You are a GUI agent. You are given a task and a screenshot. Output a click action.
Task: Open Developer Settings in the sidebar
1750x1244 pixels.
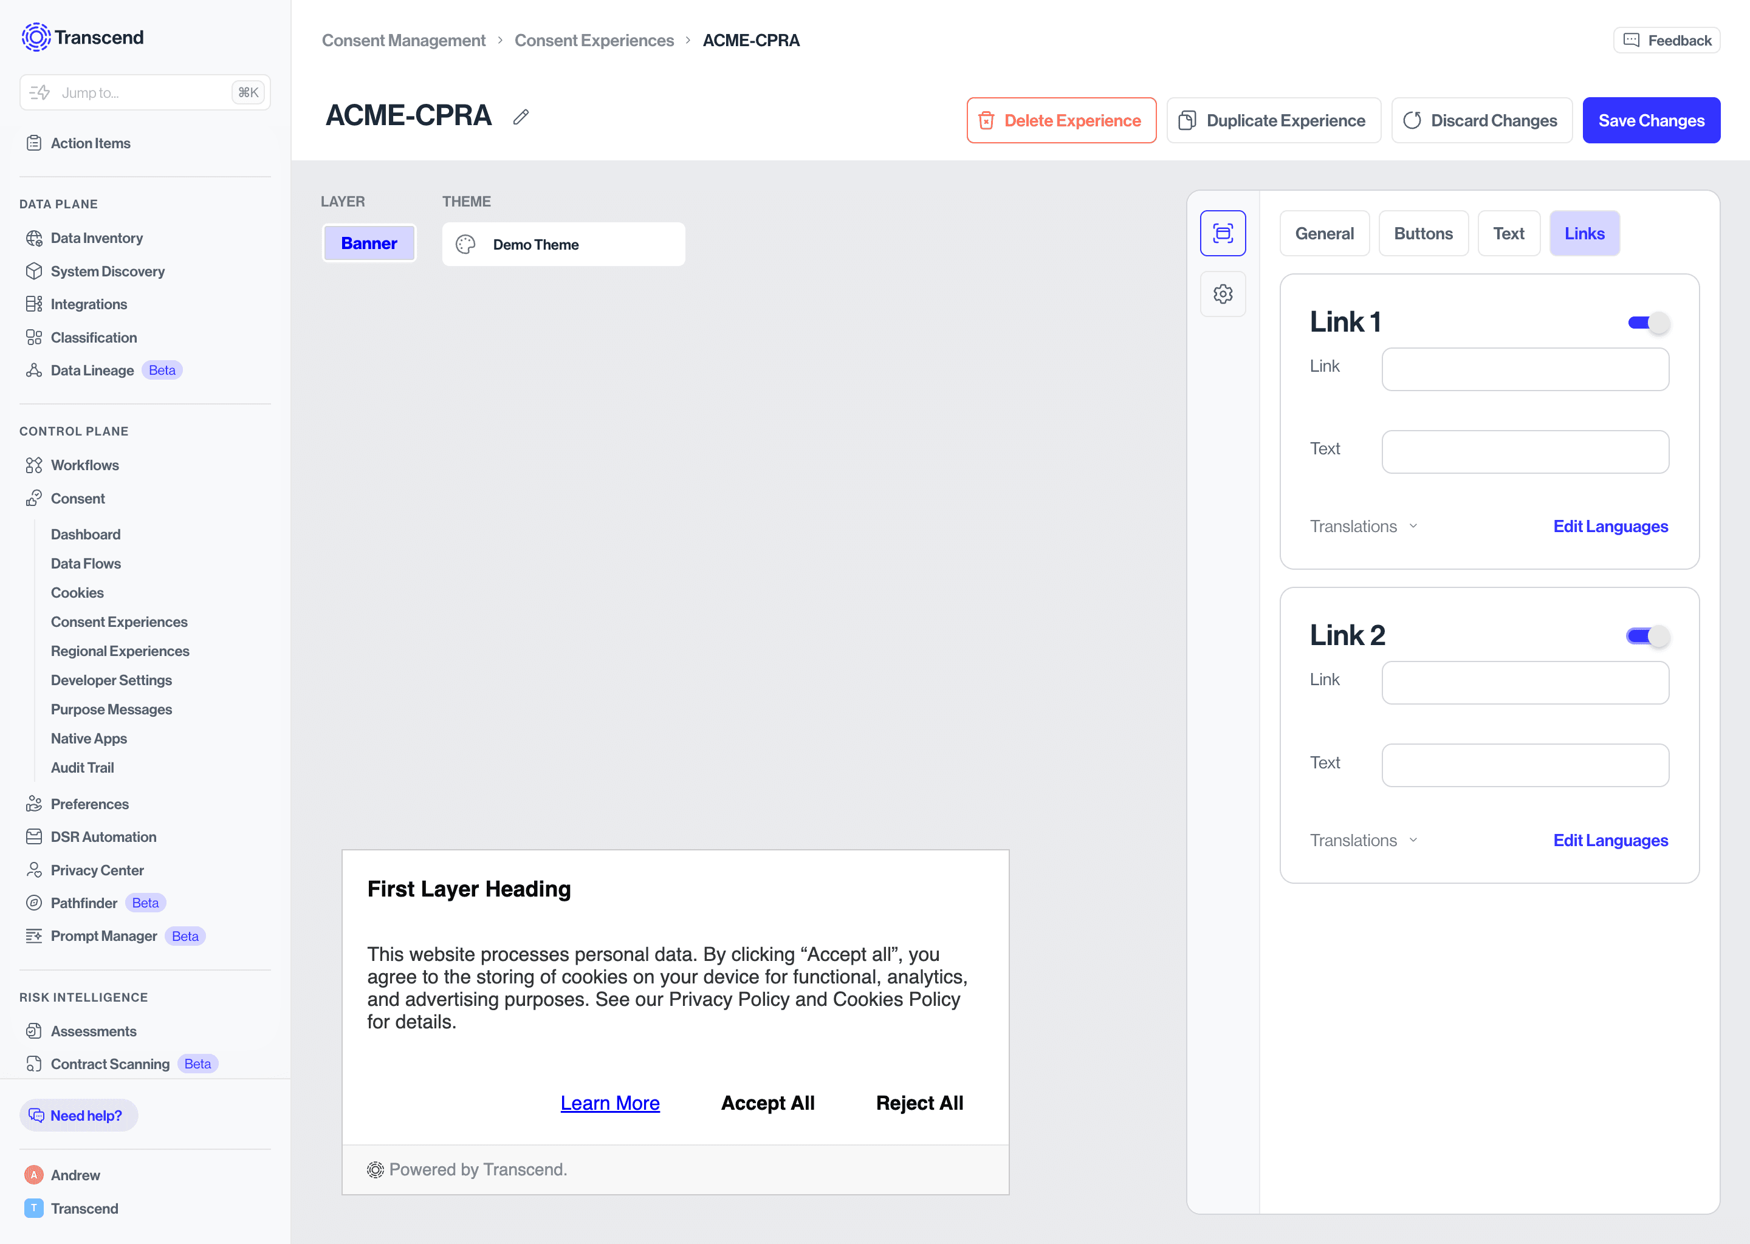[x=111, y=680]
